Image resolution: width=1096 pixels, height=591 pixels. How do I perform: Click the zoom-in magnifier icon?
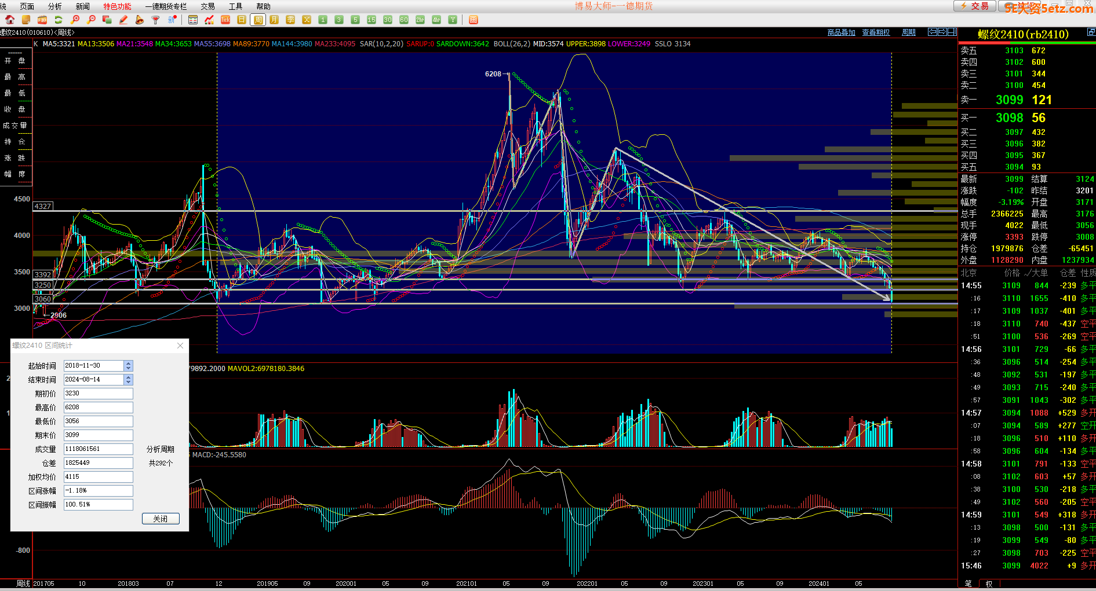click(75, 20)
